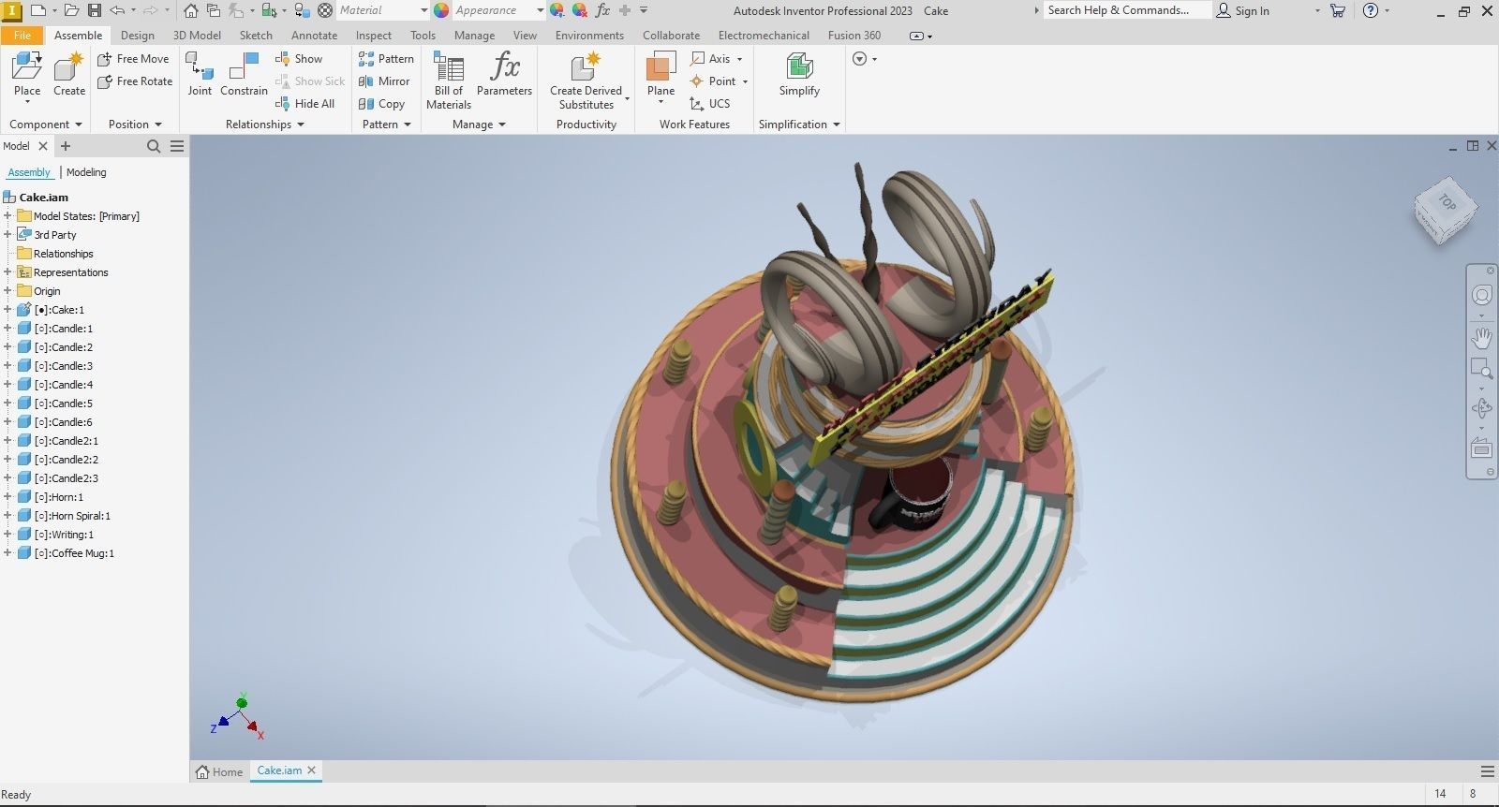Close the Model browser panel
Screen dimensions: 1499x807
[43, 146]
